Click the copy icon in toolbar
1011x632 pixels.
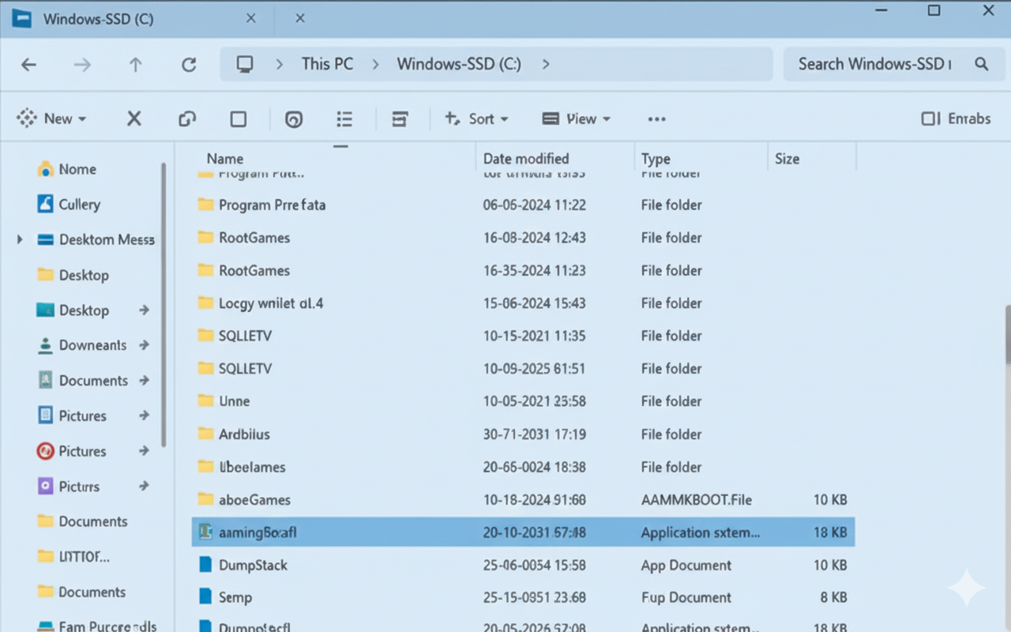[x=187, y=118]
